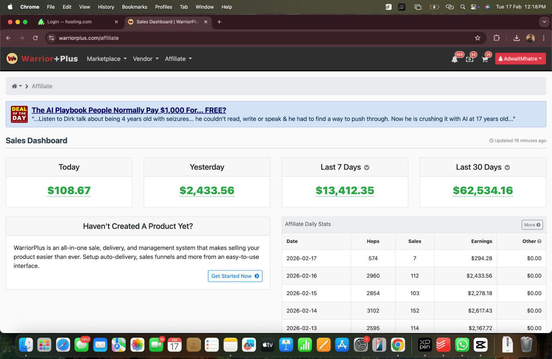Click the WarriorPlus logo
552x359 pixels.
[42, 59]
